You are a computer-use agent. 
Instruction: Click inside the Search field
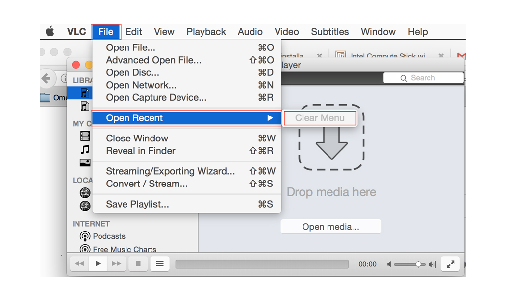(x=427, y=78)
